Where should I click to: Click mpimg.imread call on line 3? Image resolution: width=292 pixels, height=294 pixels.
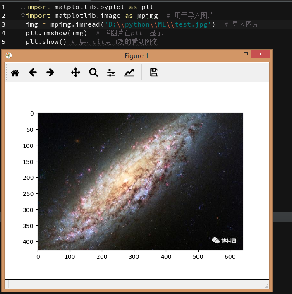tap(75, 24)
